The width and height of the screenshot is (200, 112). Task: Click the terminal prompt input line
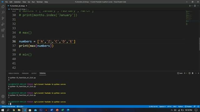click(x=10, y=104)
